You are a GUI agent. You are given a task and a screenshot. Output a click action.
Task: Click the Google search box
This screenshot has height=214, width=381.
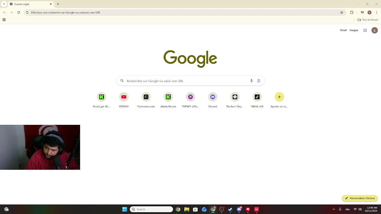pos(190,81)
